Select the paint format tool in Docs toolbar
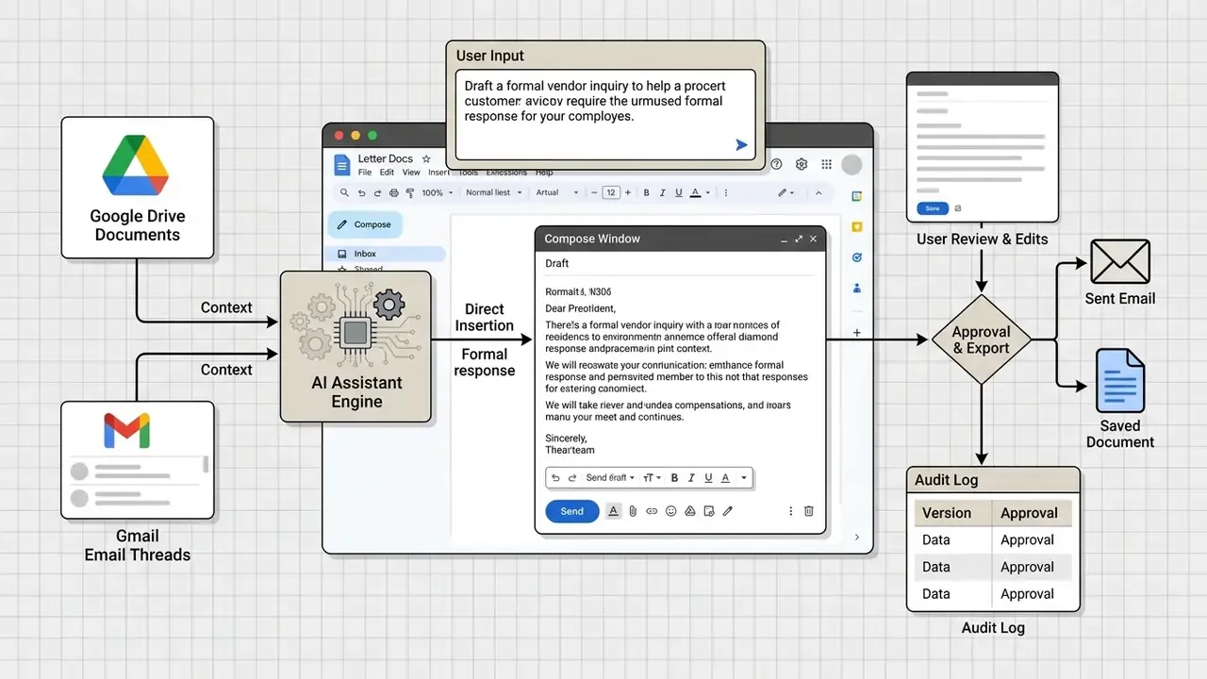Viewport: 1207px width, 679px height. [409, 192]
